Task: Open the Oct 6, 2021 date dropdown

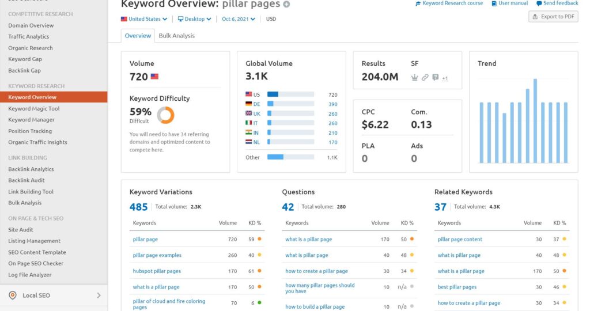Action: (239, 19)
